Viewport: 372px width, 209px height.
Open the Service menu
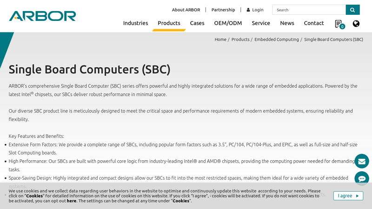pos(261,23)
